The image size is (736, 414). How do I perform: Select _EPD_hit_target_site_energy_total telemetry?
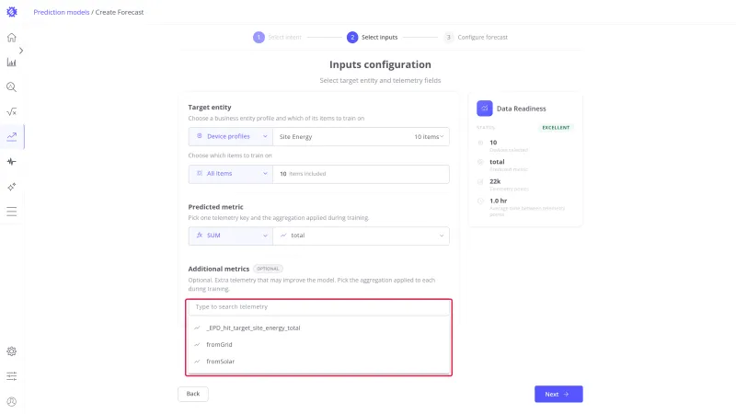[x=318, y=328]
